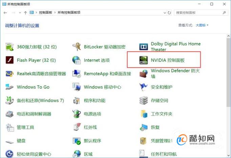
Task: Open the 凭据管理器 safe icon
Action: 143,141
